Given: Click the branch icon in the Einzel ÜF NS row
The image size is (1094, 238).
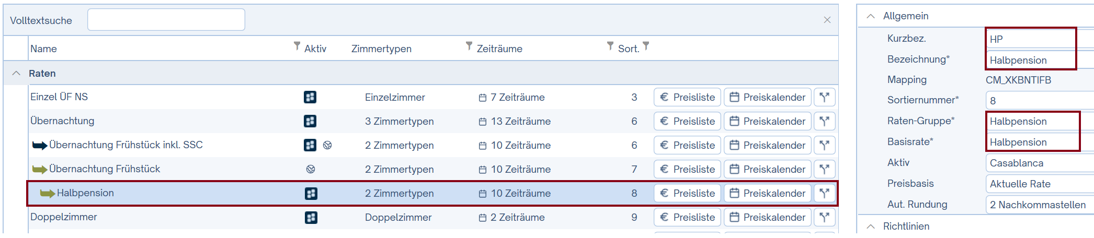Looking at the screenshot, I should coord(824,97).
